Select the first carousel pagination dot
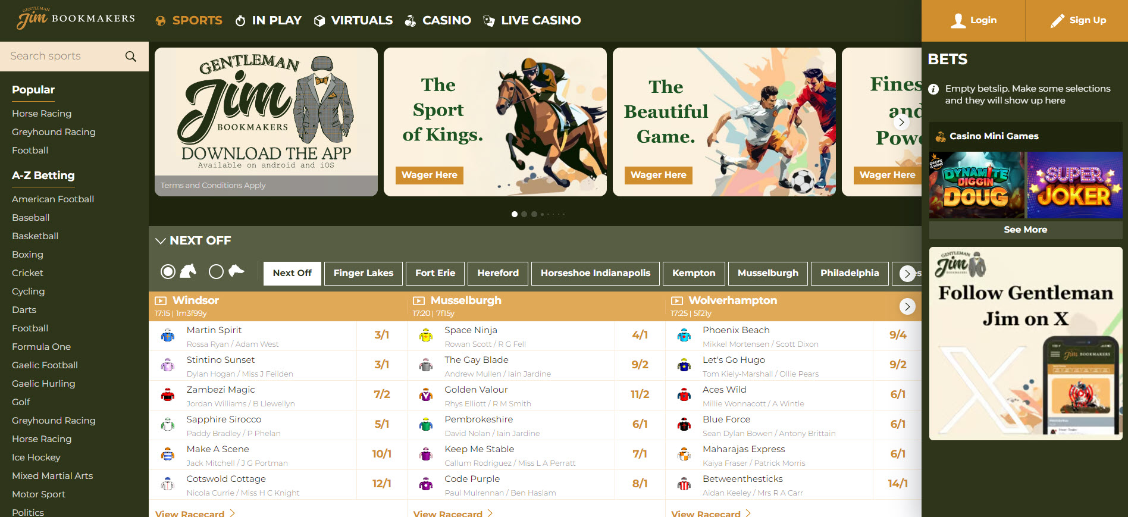This screenshot has height=517, width=1128. (515, 214)
